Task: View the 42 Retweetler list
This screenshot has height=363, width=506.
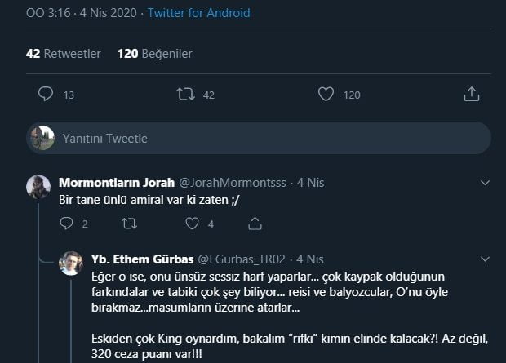Action: pos(64,54)
